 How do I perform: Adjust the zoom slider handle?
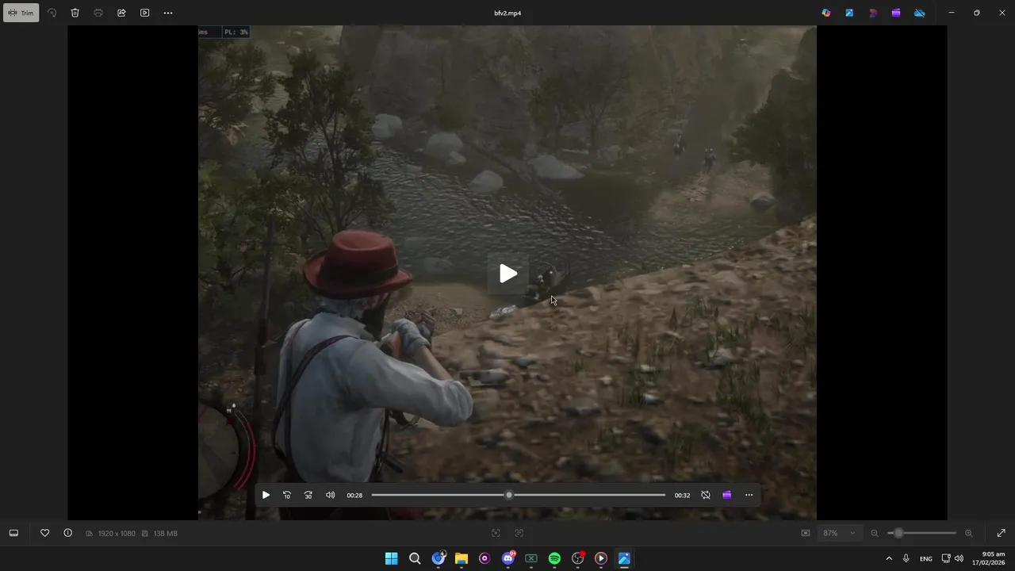click(x=898, y=533)
